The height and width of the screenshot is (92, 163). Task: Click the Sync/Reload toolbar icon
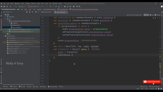pos(7,6)
